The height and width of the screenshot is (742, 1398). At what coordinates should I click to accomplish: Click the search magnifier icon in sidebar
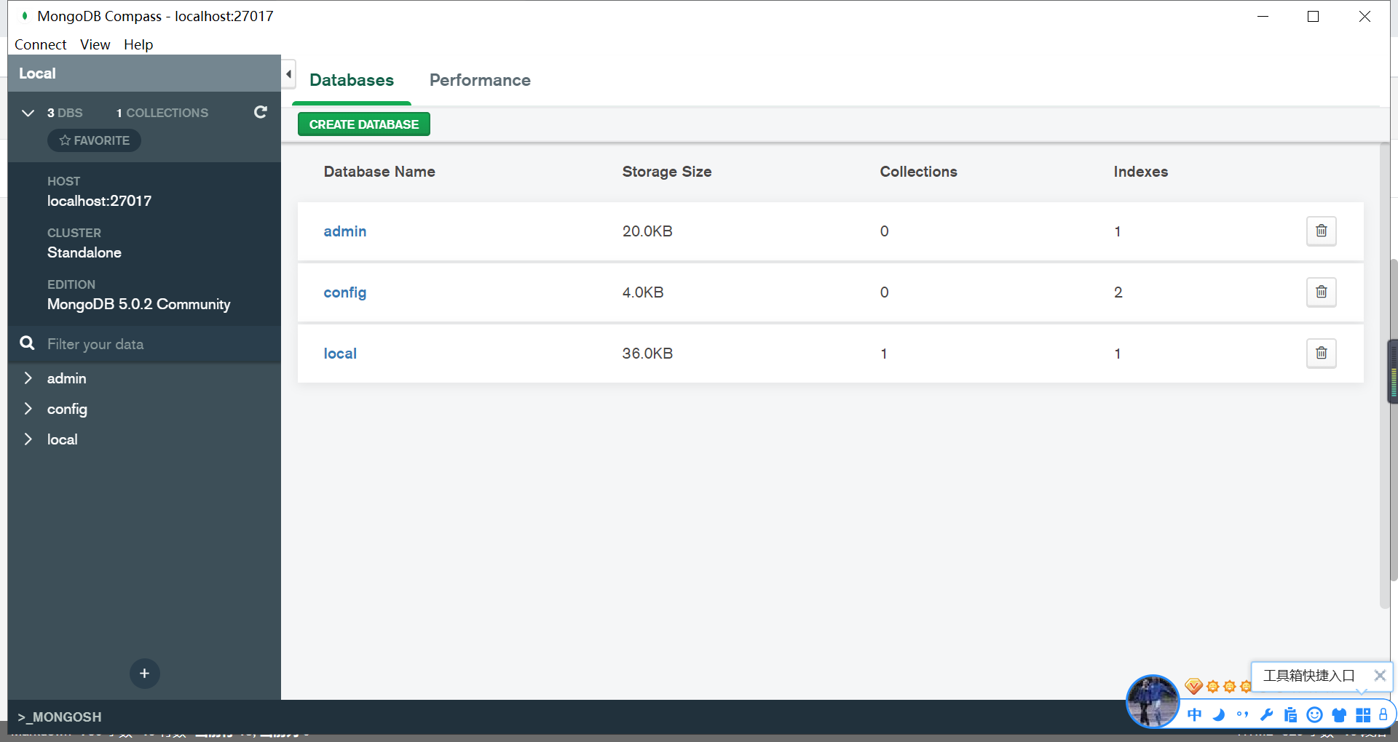click(27, 343)
